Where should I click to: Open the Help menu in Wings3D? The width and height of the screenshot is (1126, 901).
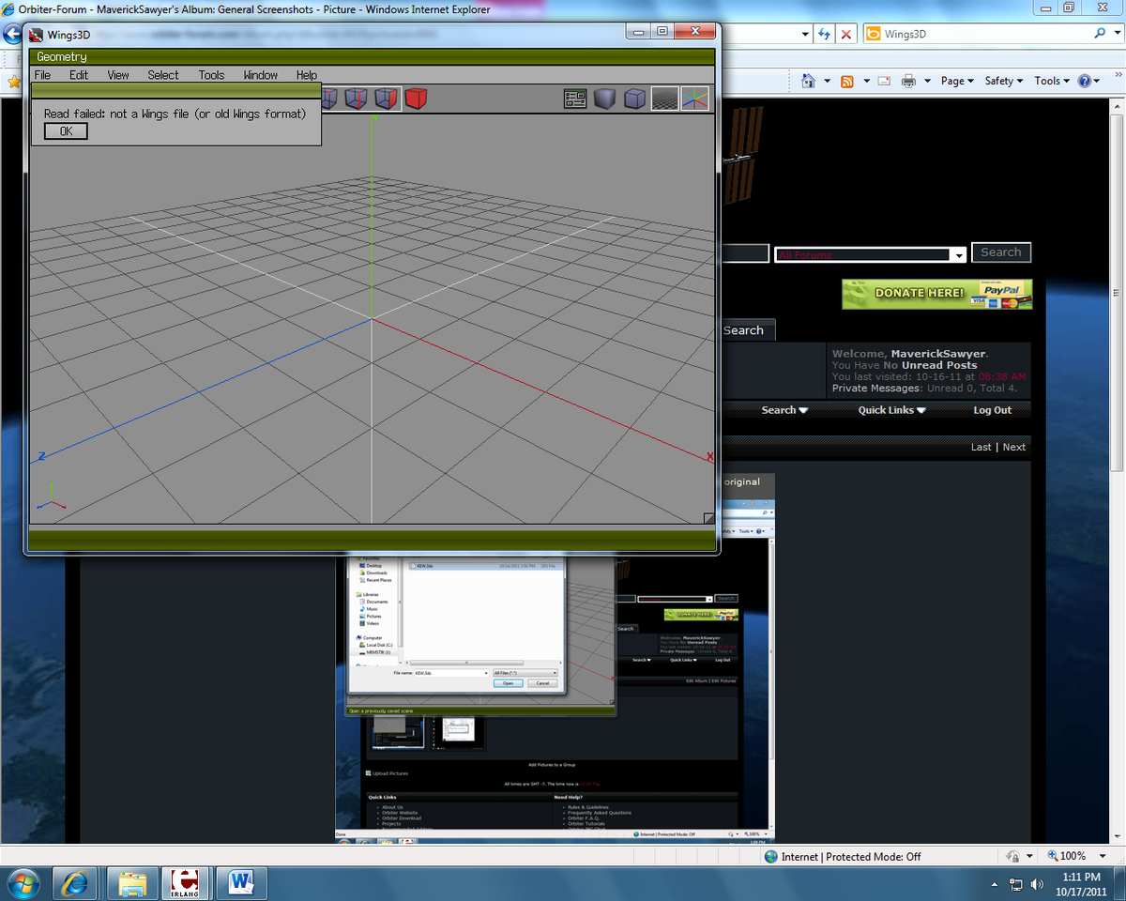[x=307, y=75]
